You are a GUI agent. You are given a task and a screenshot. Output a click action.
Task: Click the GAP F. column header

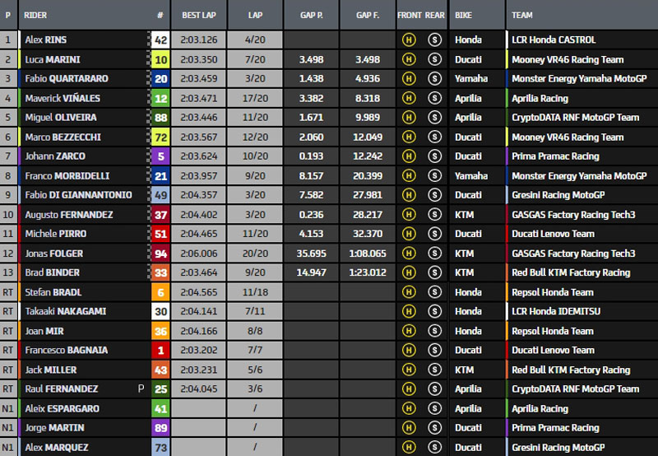368,15
